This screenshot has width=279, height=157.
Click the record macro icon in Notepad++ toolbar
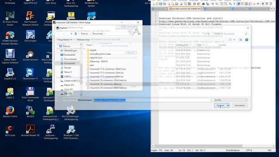(263, 4)
